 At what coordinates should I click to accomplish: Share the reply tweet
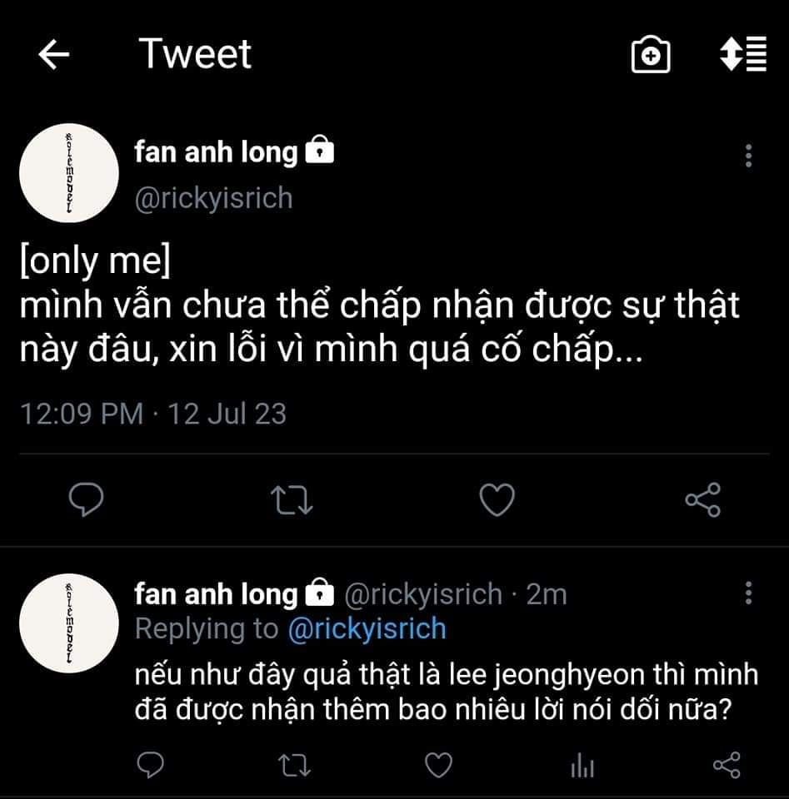click(x=727, y=764)
